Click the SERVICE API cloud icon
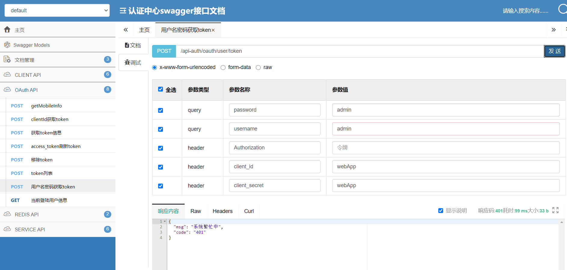This screenshot has height=270, width=567. click(x=7, y=229)
